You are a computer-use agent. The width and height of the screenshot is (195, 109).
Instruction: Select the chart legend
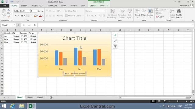[x=75, y=74]
